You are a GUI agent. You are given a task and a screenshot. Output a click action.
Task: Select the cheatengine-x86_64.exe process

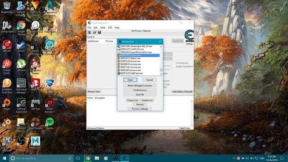(139, 46)
